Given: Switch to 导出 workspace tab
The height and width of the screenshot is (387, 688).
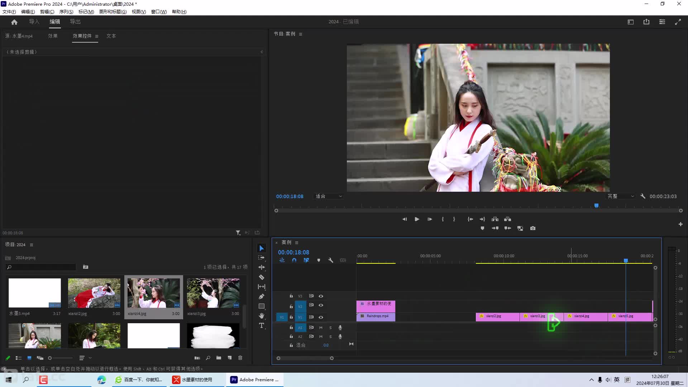Looking at the screenshot, I should pyautogui.click(x=75, y=22).
